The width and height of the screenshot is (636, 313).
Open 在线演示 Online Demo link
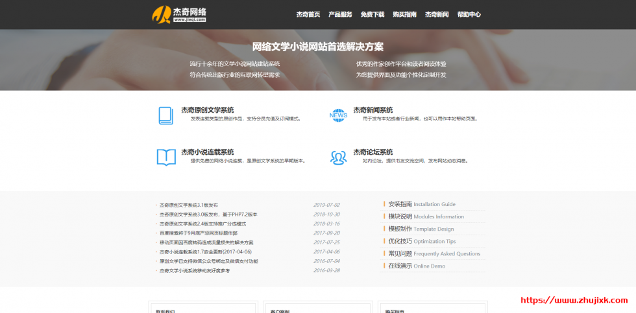(x=417, y=266)
